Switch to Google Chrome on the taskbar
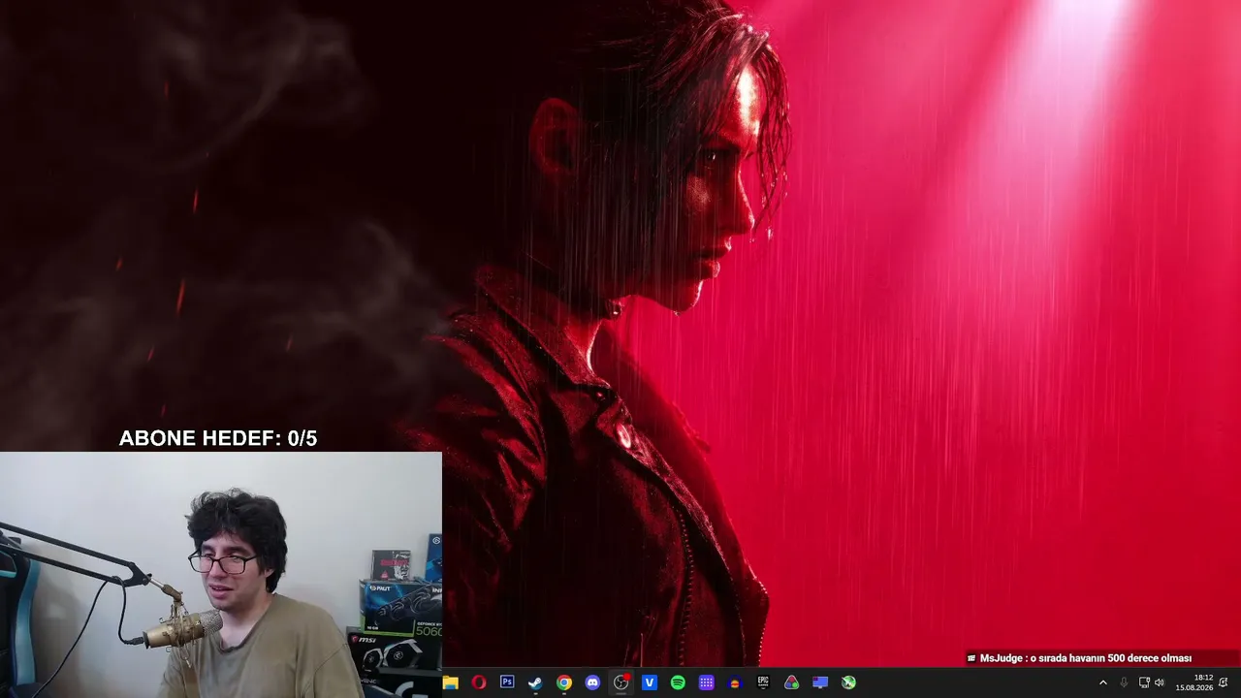This screenshot has height=698, width=1241. point(564,682)
